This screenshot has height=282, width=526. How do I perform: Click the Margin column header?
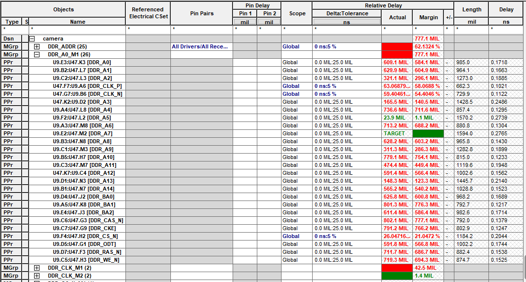point(428,17)
